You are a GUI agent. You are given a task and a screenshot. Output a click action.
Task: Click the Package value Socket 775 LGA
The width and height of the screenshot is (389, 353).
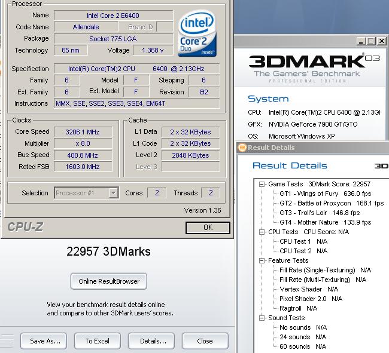(113, 39)
